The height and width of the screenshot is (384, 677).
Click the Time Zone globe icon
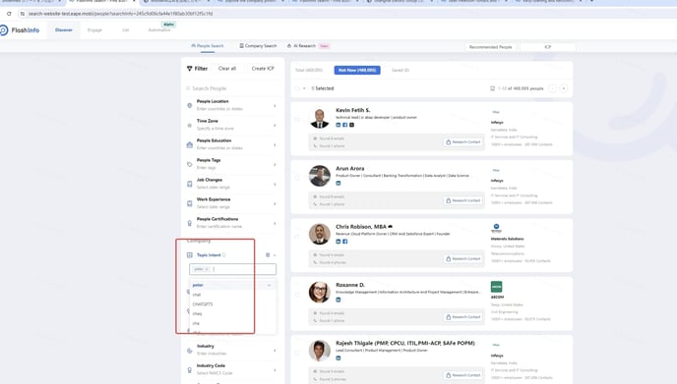tap(189, 126)
